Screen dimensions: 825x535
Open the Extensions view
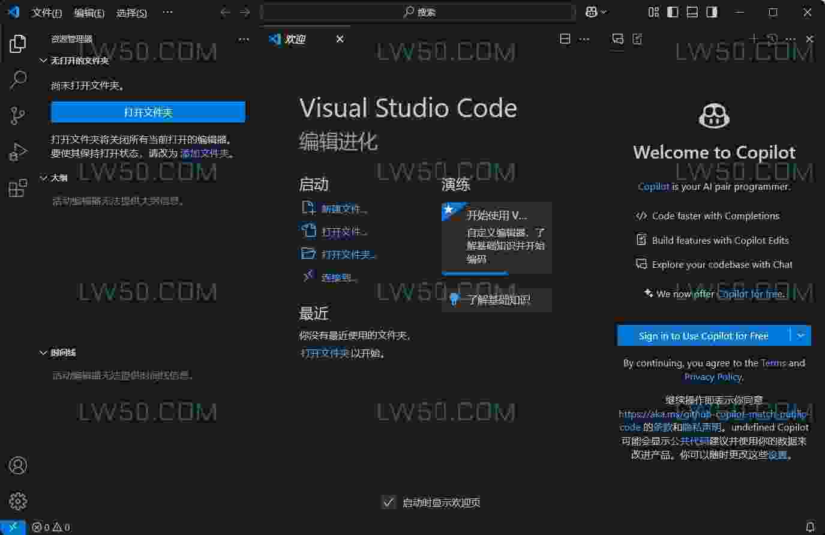(x=18, y=188)
